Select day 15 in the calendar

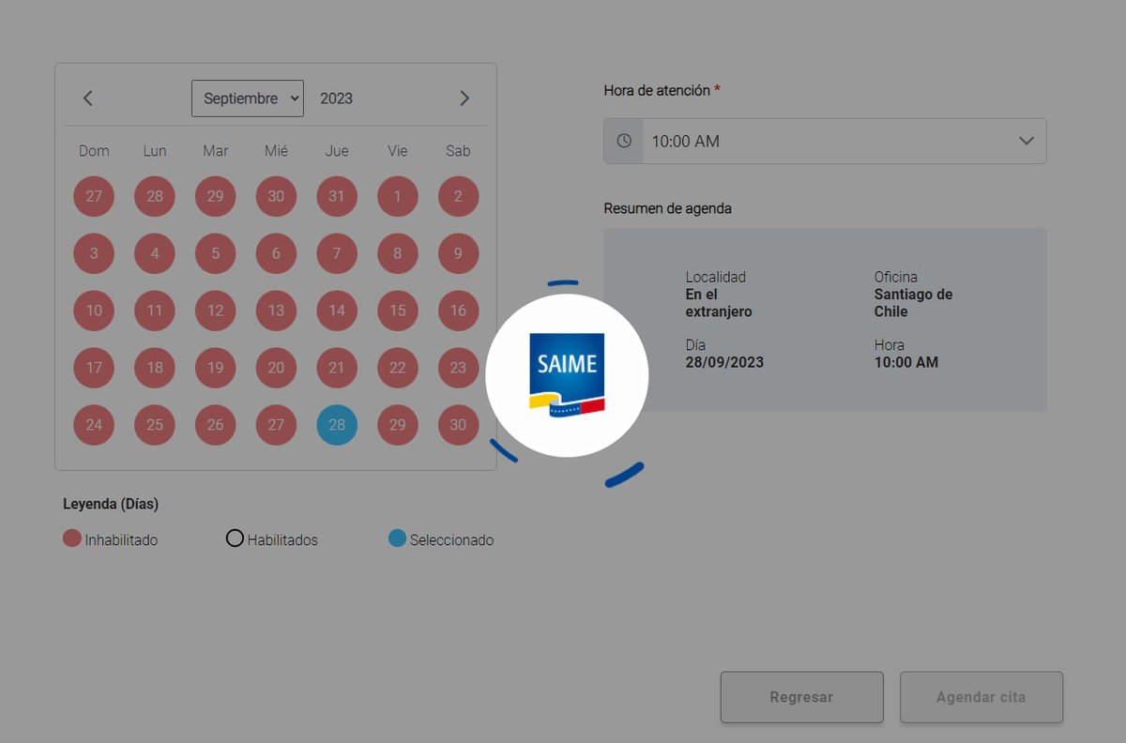pos(398,311)
